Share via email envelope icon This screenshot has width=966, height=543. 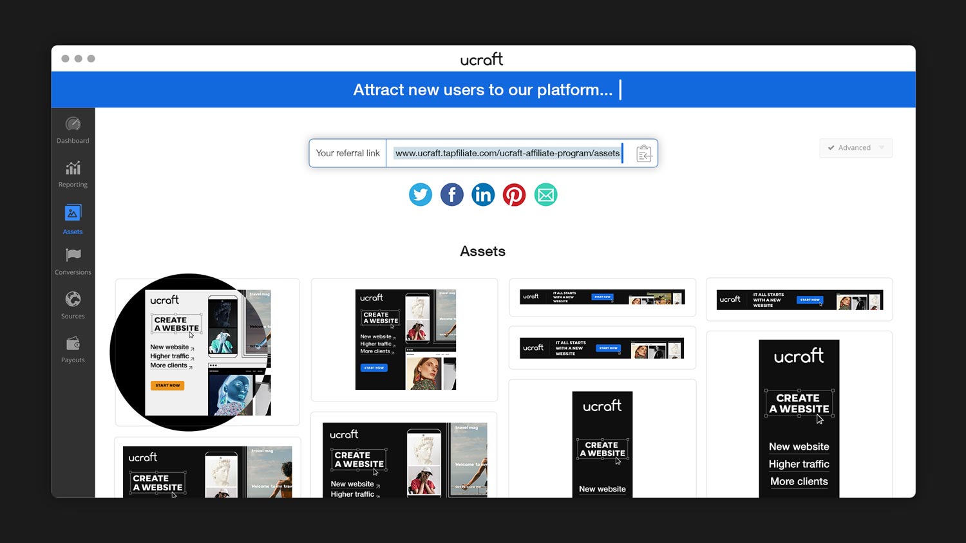(545, 194)
